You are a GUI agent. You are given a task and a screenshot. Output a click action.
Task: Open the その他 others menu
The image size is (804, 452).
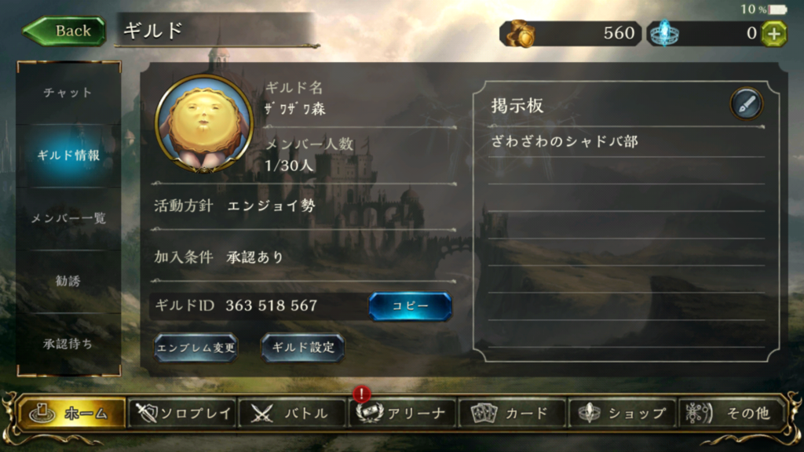[x=733, y=413]
